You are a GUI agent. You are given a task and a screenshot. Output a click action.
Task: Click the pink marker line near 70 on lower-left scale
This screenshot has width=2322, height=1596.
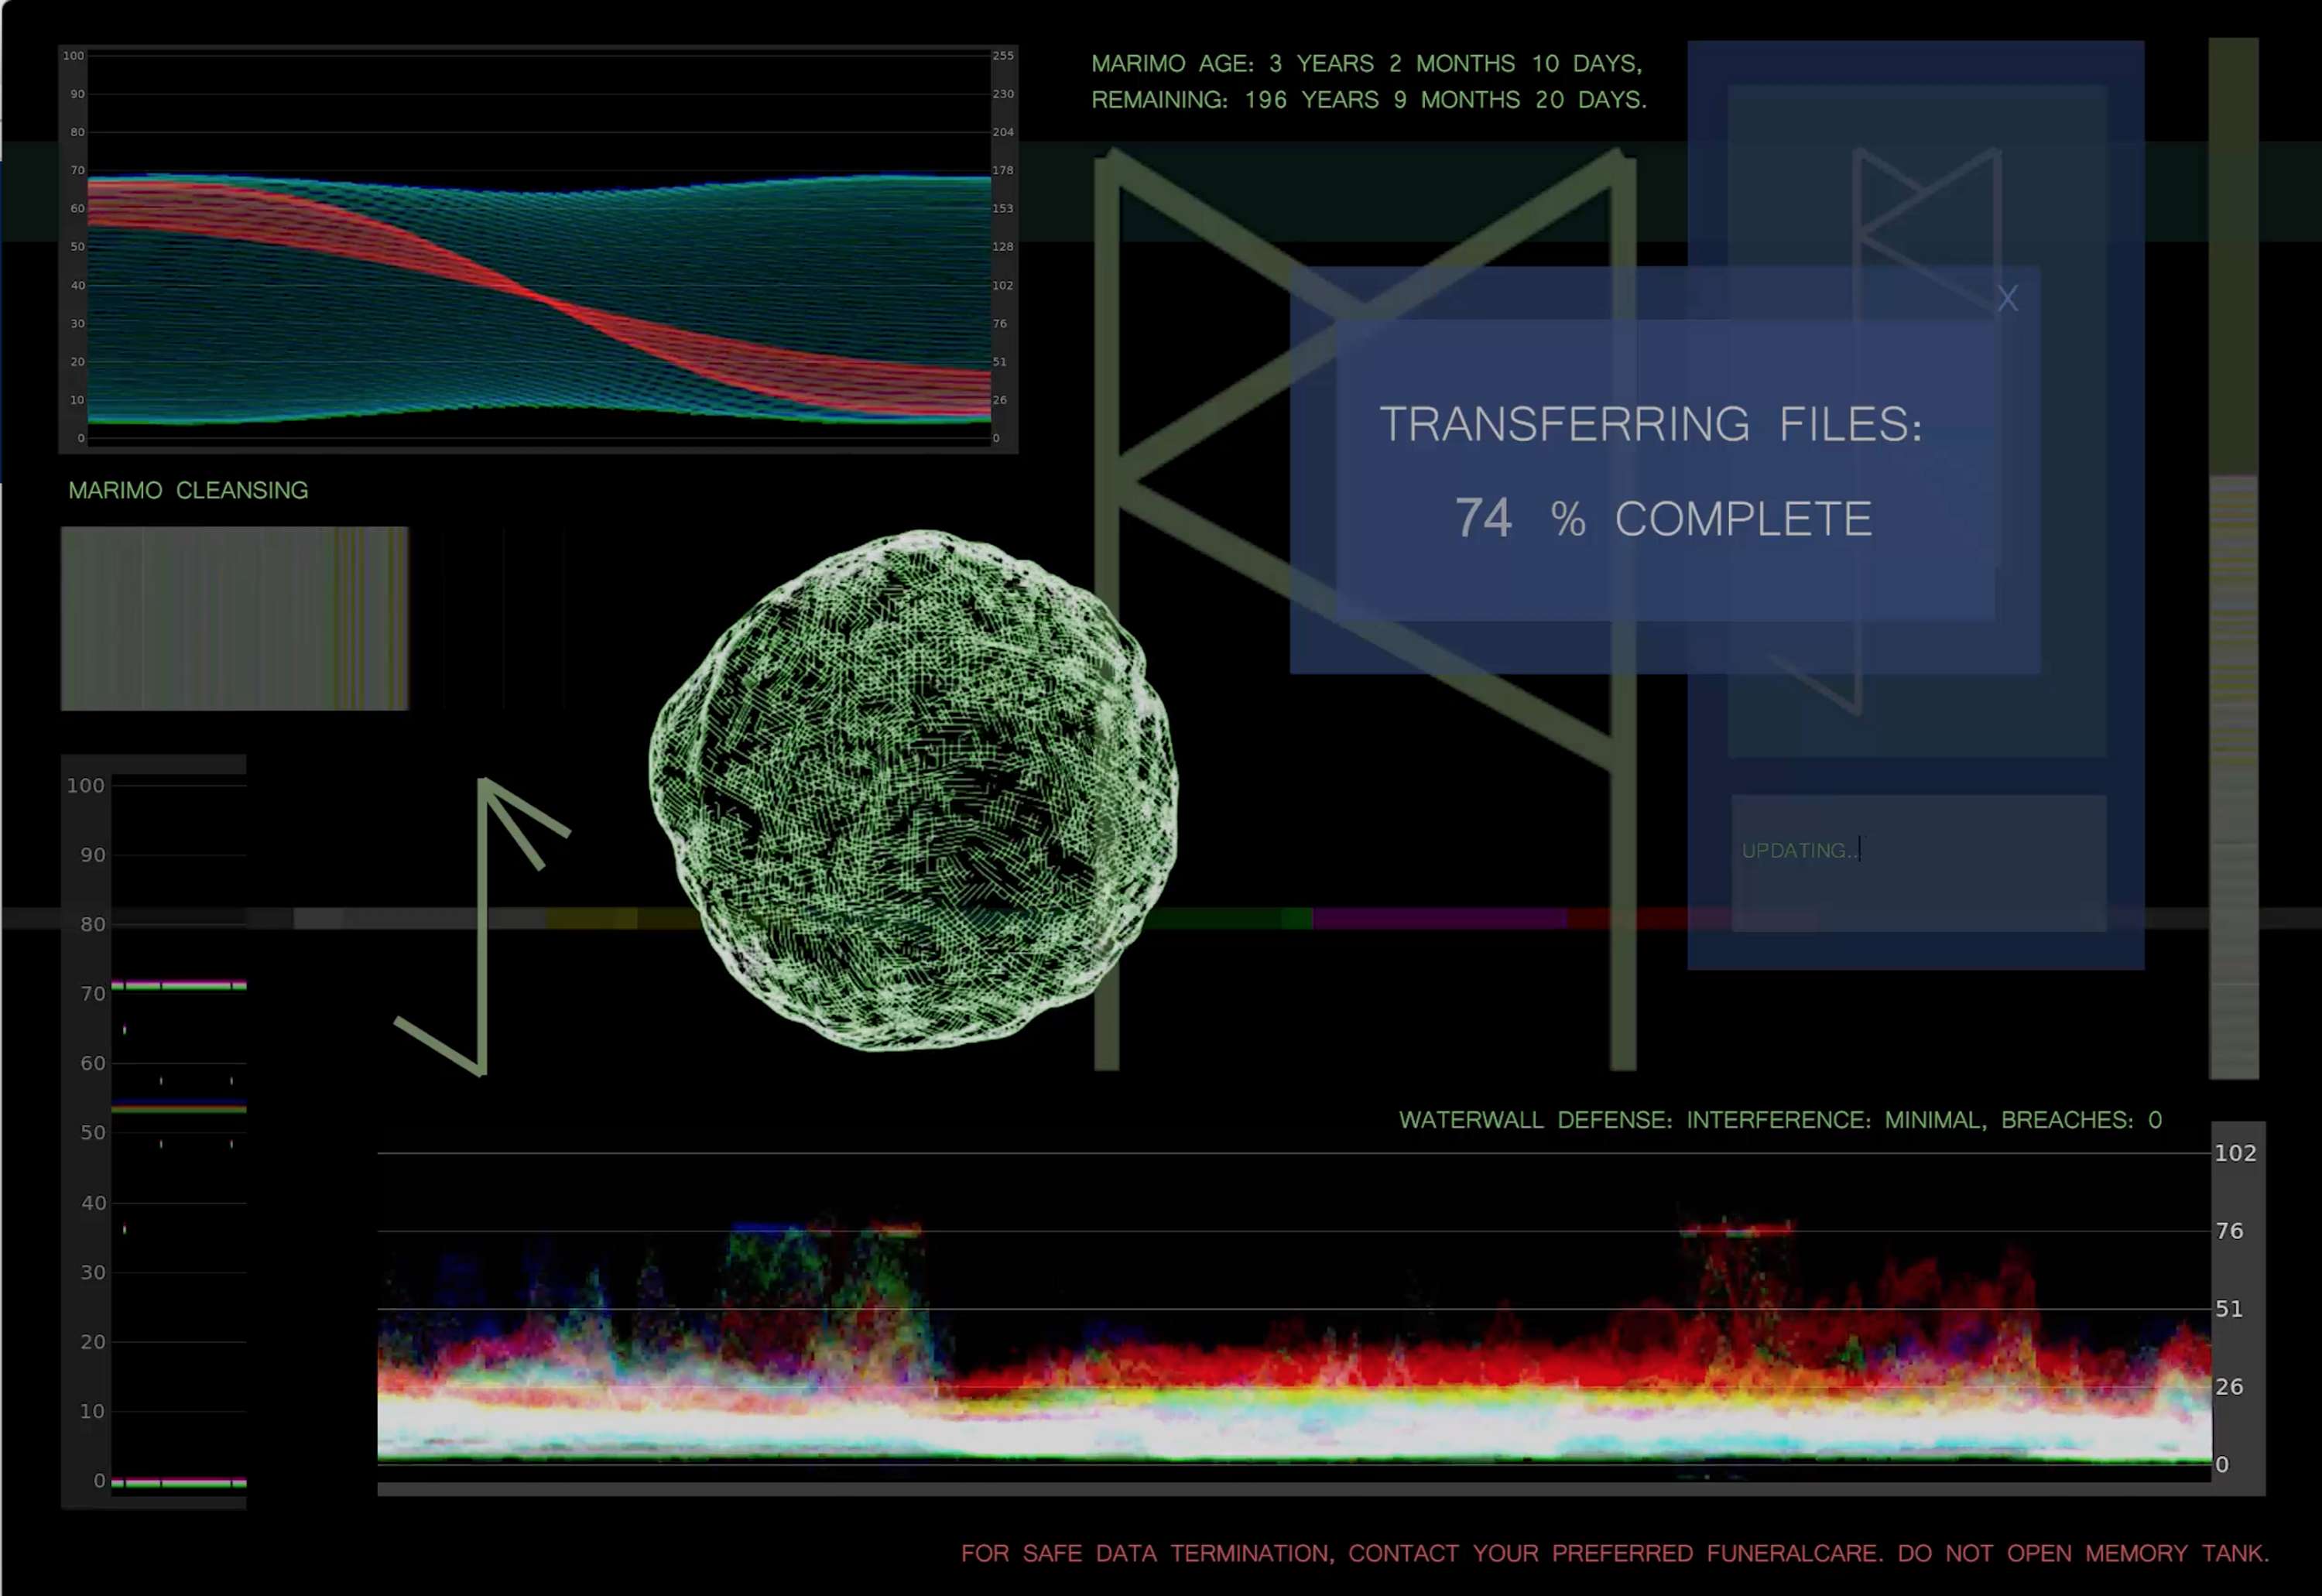coord(179,985)
